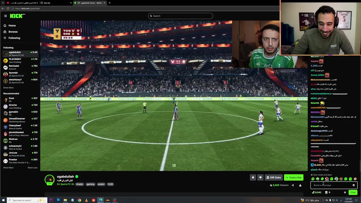This screenshot has width=361, height=203.
Task: Open the EA Sports FC 26 category link
Action: 65,184
